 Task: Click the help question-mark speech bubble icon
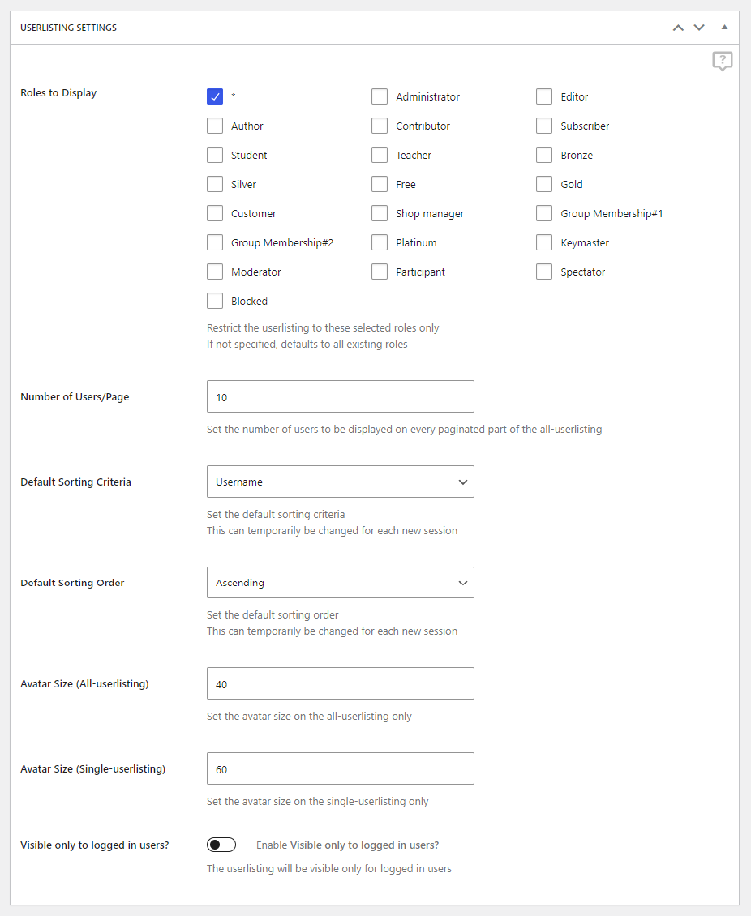tap(722, 61)
